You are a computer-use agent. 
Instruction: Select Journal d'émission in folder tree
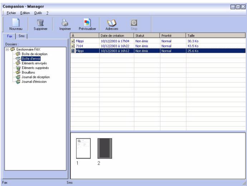34,82
